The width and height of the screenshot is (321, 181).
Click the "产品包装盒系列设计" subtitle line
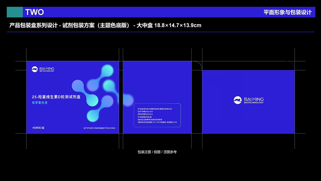[x=105, y=25]
